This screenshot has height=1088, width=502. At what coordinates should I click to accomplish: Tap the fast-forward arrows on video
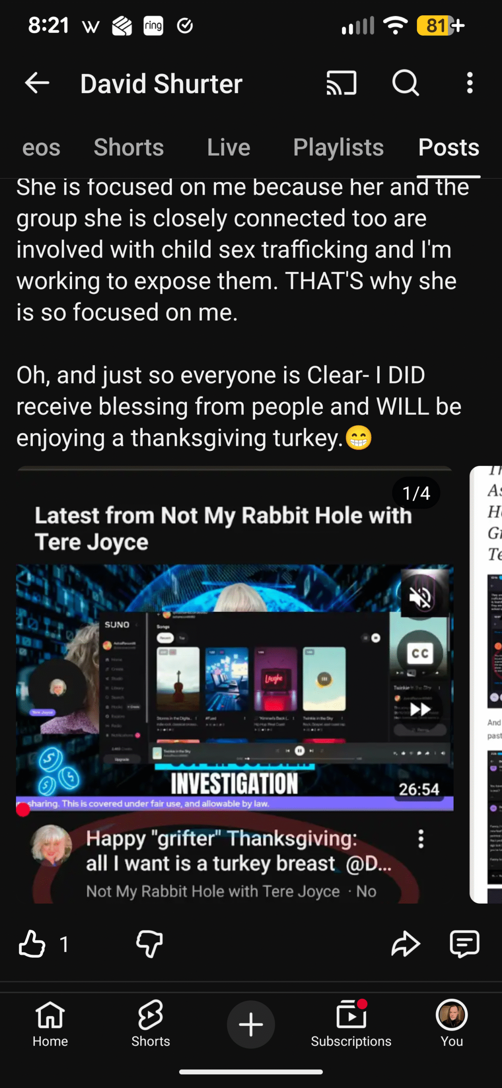pos(420,709)
